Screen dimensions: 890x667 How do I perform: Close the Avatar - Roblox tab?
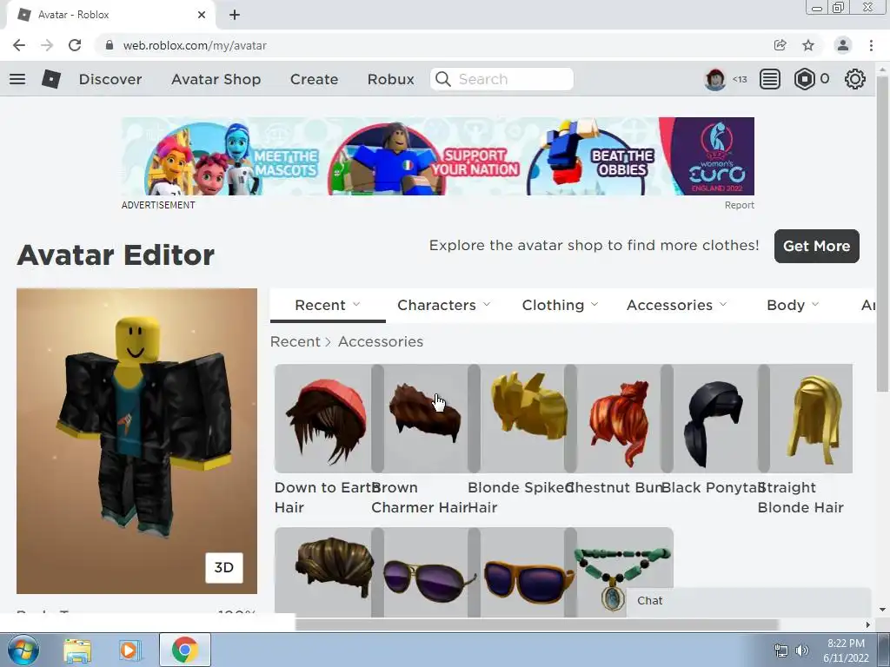point(202,15)
